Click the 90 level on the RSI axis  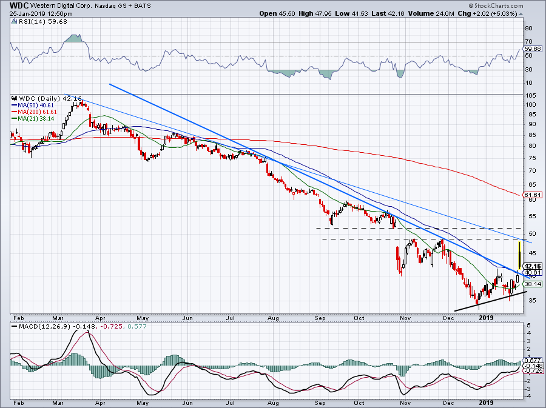[528, 28]
